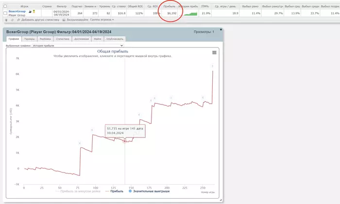Click the panel resize grip icon
The height and width of the screenshot is (204, 340).
[x=221, y=200]
